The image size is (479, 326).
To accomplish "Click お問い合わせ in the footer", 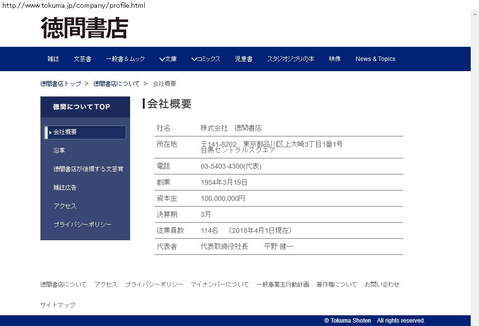I will pos(382,285).
